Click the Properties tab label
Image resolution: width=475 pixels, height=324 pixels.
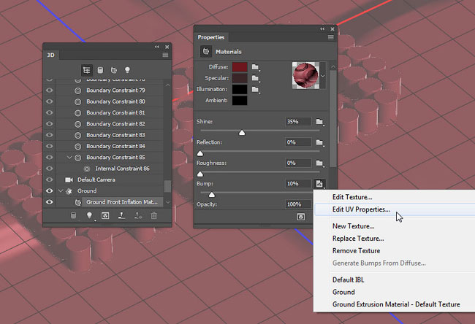[x=211, y=37]
